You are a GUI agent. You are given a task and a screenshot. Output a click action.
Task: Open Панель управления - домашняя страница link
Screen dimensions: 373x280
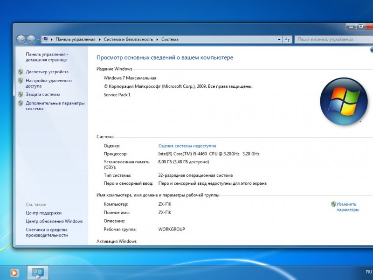[47, 57]
